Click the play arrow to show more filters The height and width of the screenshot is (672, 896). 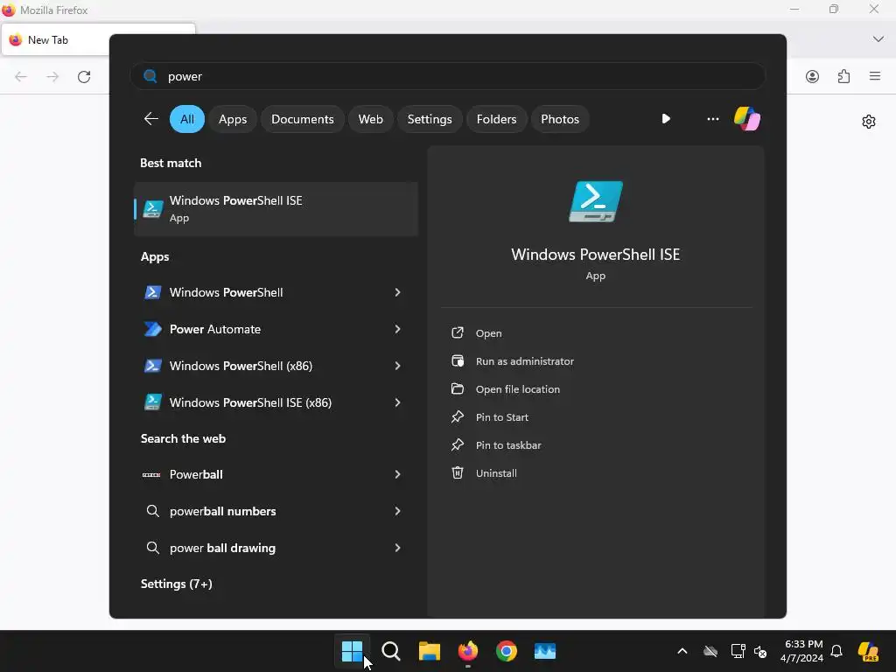click(x=666, y=119)
